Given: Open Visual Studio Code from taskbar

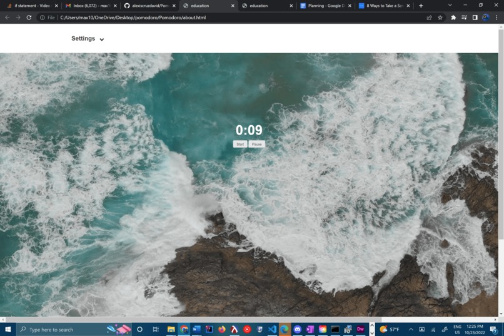Looking at the screenshot, I should 272,329.
